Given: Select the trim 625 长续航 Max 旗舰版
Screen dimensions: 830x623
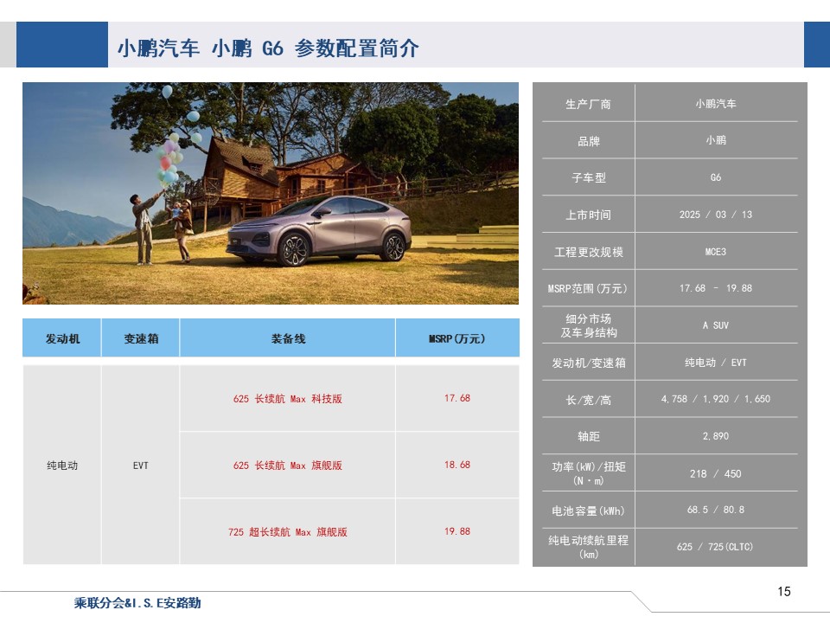Looking at the screenshot, I should [x=288, y=466].
